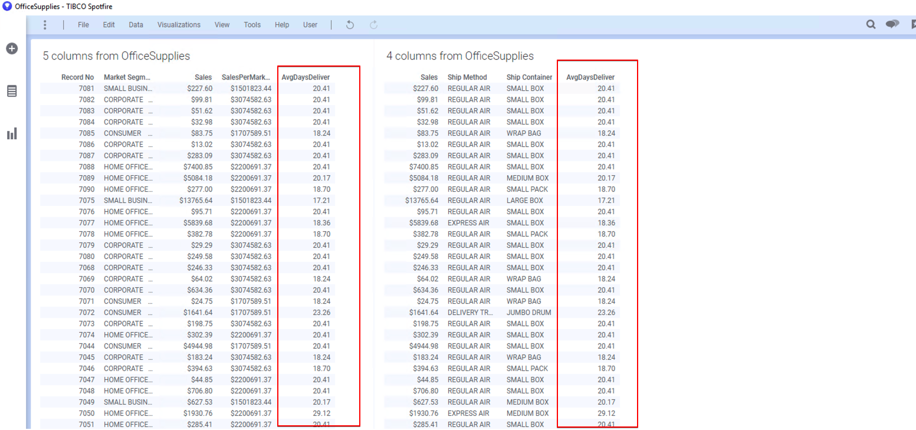This screenshot has width=916, height=430.
Task: Select left table 23.26 value
Action: click(x=321, y=313)
